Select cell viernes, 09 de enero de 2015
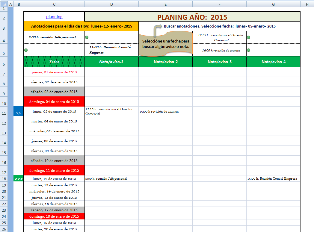The height and width of the screenshot is (232, 314). (x=54, y=151)
